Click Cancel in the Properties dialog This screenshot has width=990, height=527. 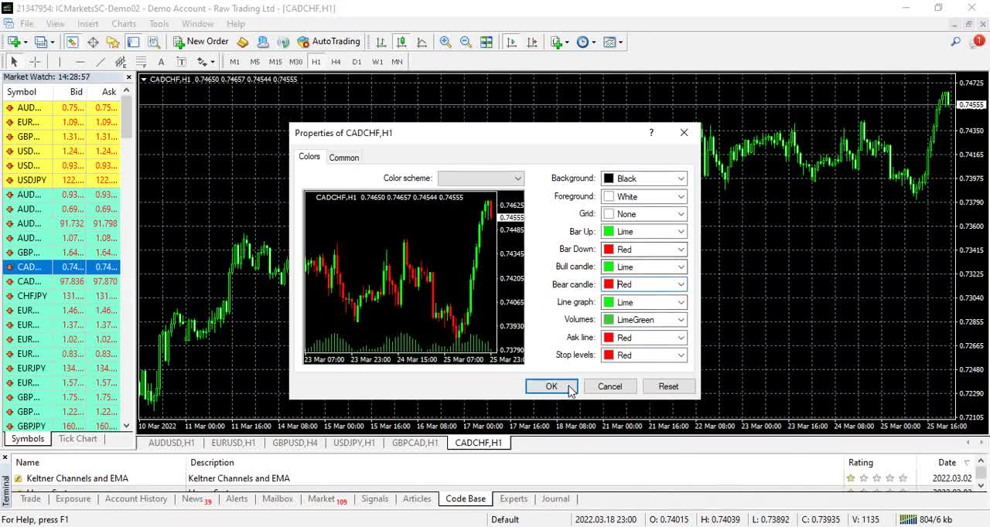[x=609, y=386]
